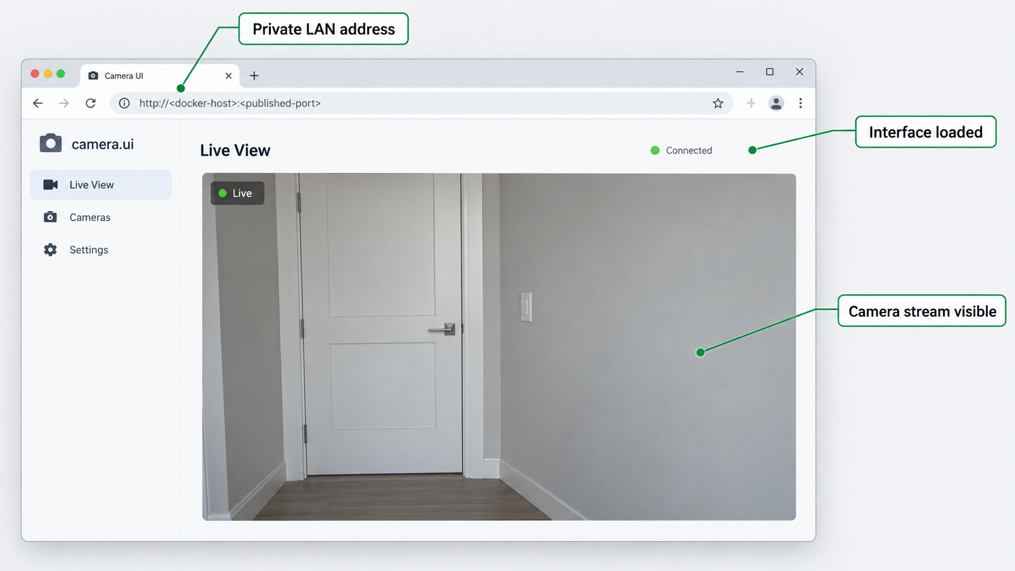
Task: Click the Cameras camera icon in the sidebar
Action: (50, 217)
